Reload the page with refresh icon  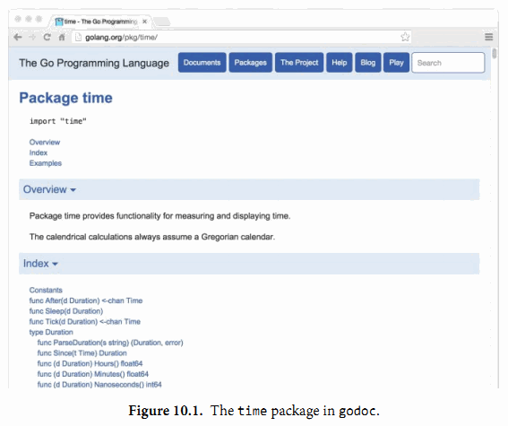point(47,38)
